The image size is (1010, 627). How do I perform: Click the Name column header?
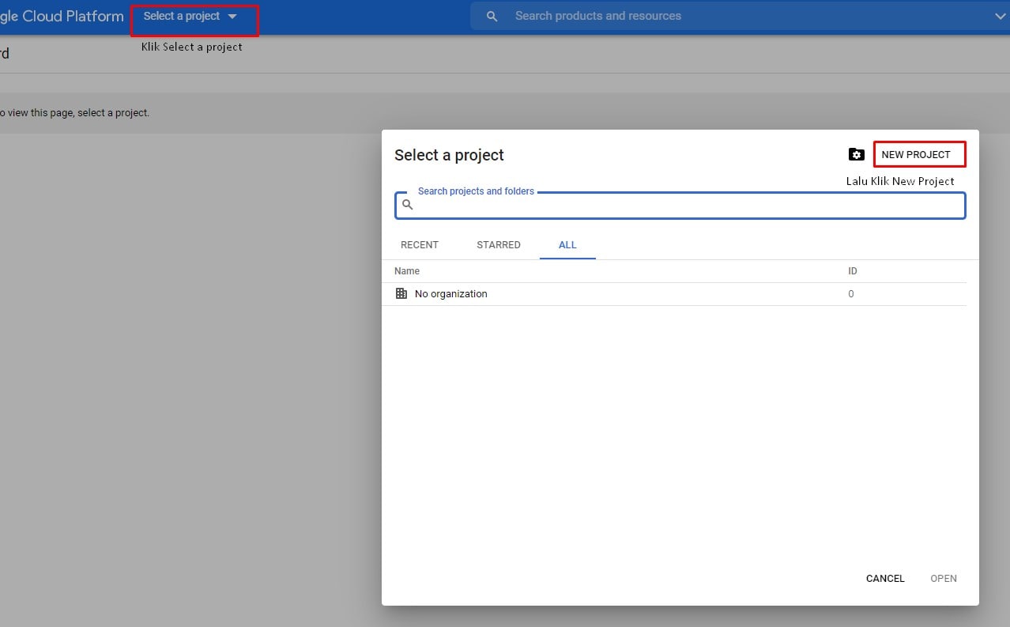[x=406, y=270]
